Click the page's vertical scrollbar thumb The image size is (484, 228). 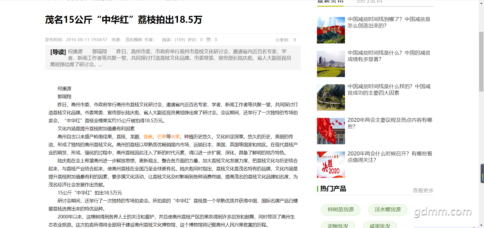coord(481,62)
